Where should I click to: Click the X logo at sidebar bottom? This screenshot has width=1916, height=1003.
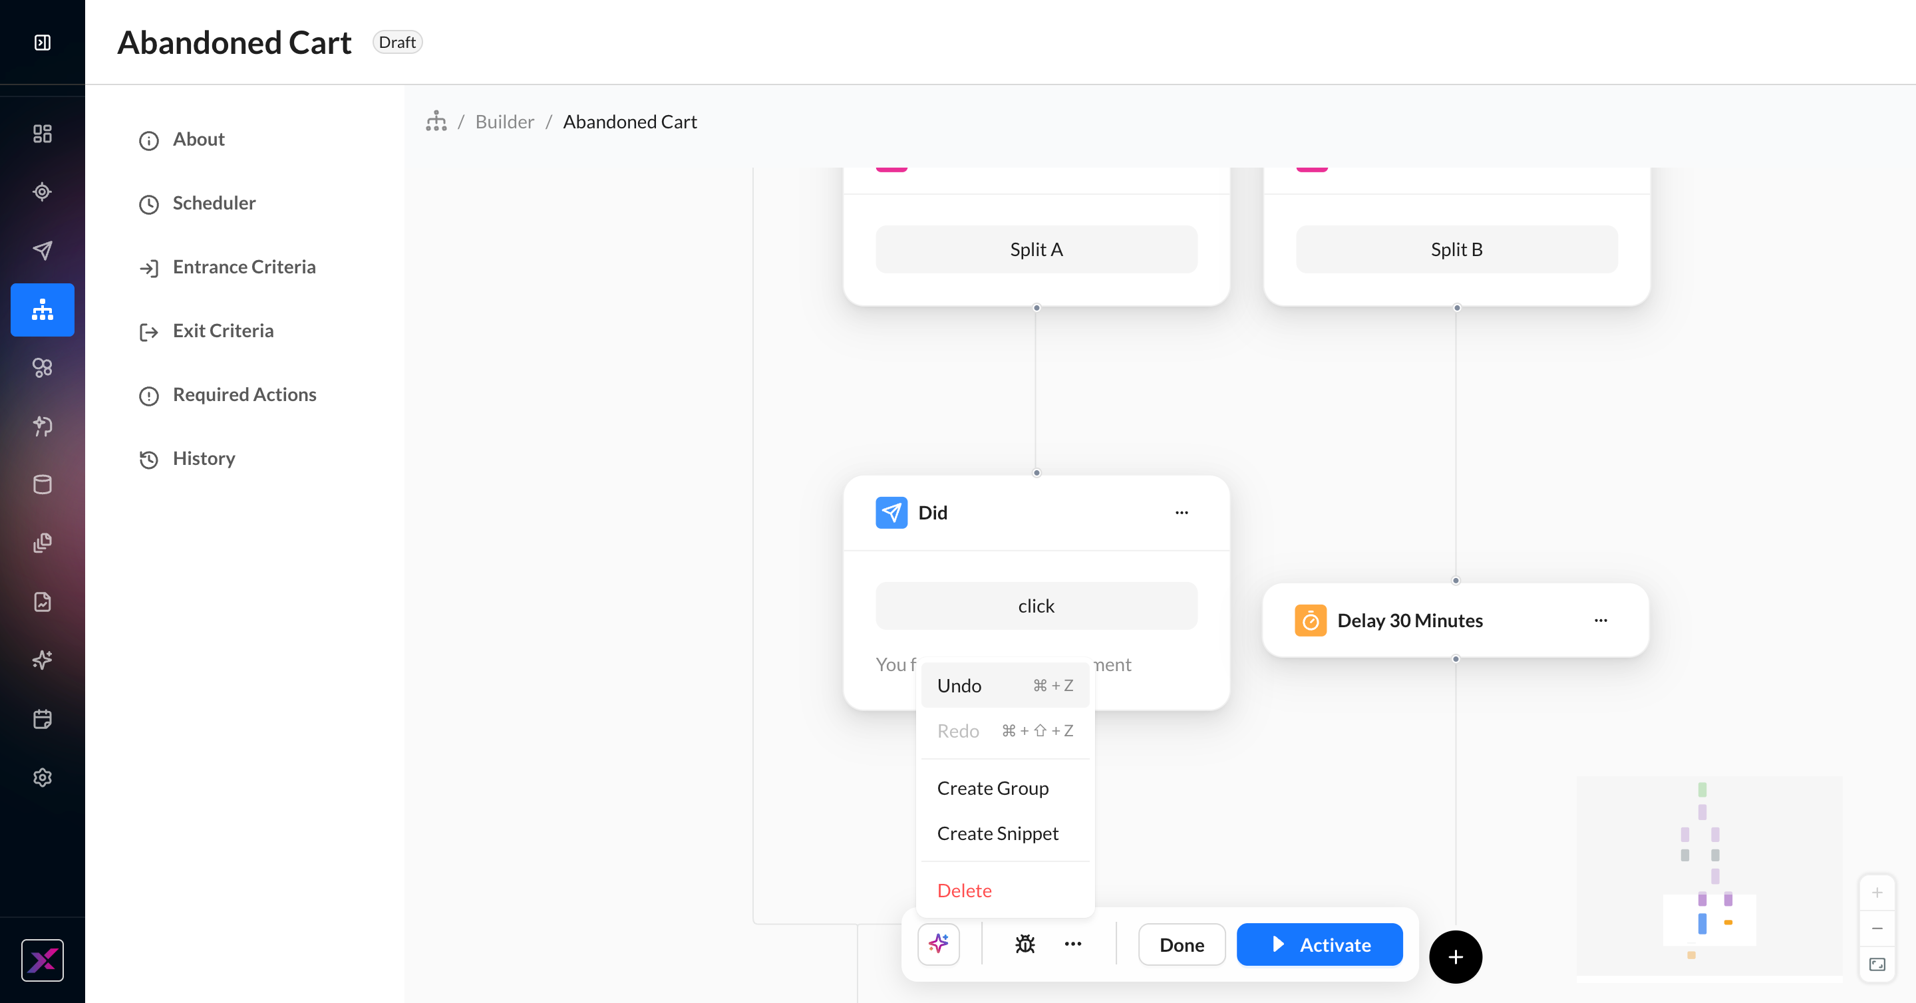[43, 960]
